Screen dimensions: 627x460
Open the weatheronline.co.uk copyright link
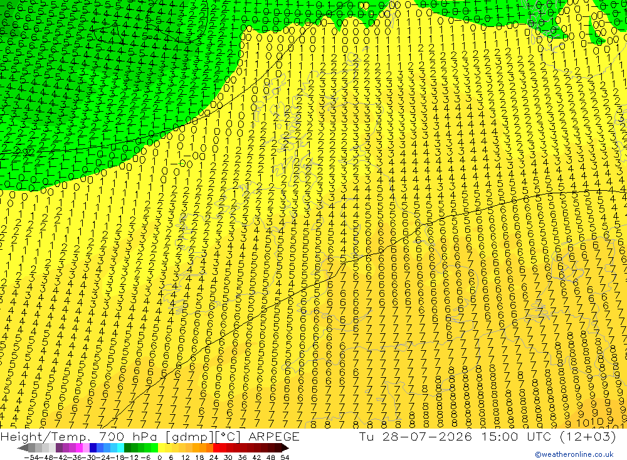click(574, 454)
